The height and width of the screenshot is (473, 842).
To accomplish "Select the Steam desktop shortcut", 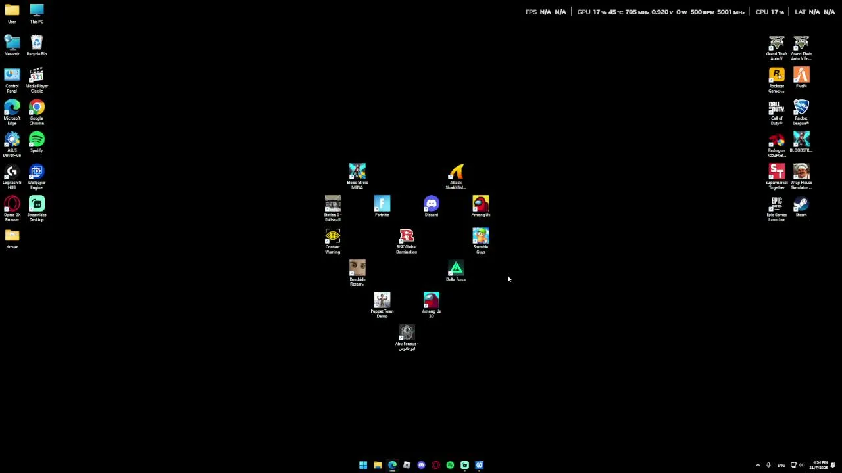I will click(x=801, y=207).
